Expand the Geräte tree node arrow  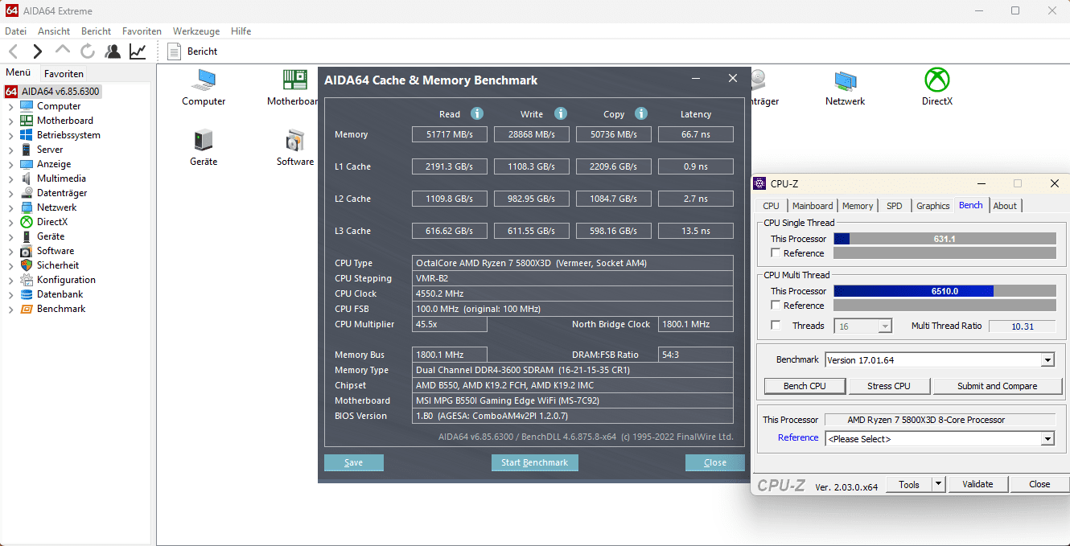coord(10,236)
